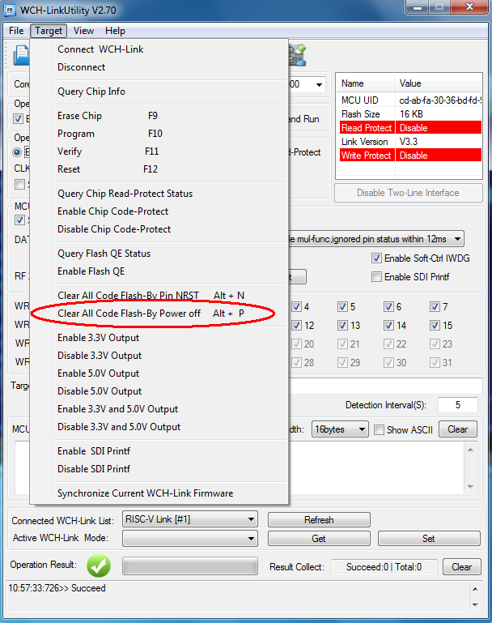
Task: Click the operation progress bar
Action: [x=189, y=566]
